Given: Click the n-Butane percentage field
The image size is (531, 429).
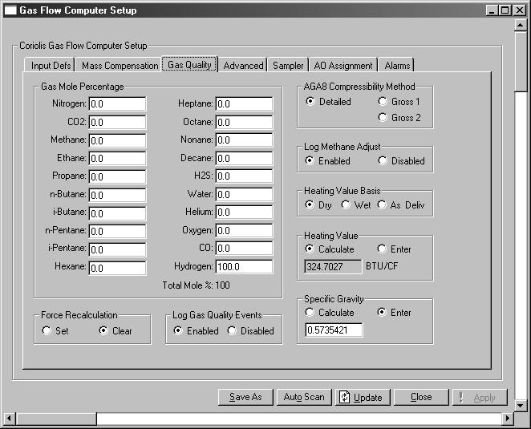Looking at the screenshot, I should pos(117,195).
